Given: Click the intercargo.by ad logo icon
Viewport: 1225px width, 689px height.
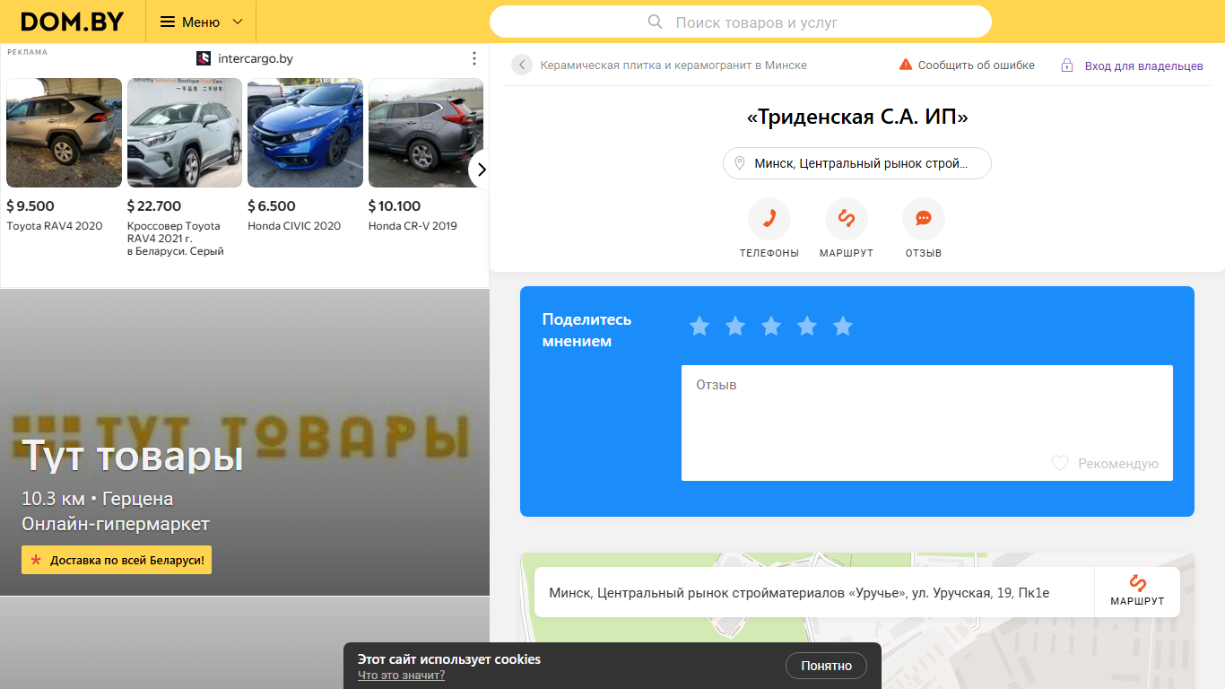Looking at the screenshot, I should (x=204, y=58).
